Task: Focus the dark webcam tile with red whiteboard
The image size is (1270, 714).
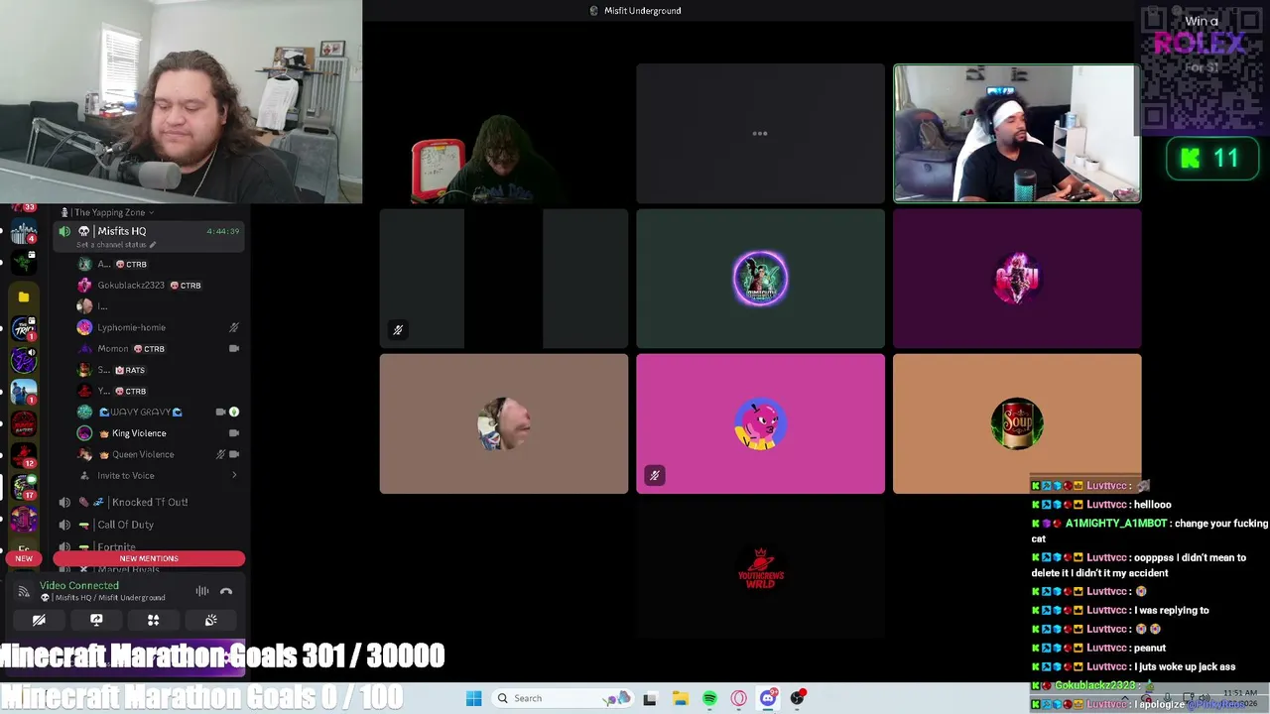Action: [503, 134]
